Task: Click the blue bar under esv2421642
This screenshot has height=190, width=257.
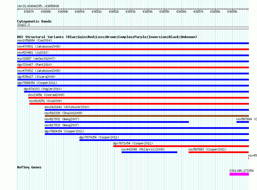Action: pyautogui.click(x=147, y=110)
